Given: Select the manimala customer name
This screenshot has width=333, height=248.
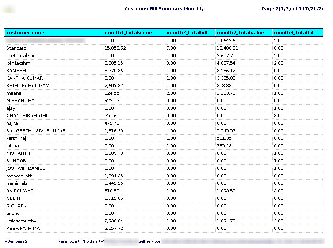Looking at the screenshot, I should click(x=17, y=183).
